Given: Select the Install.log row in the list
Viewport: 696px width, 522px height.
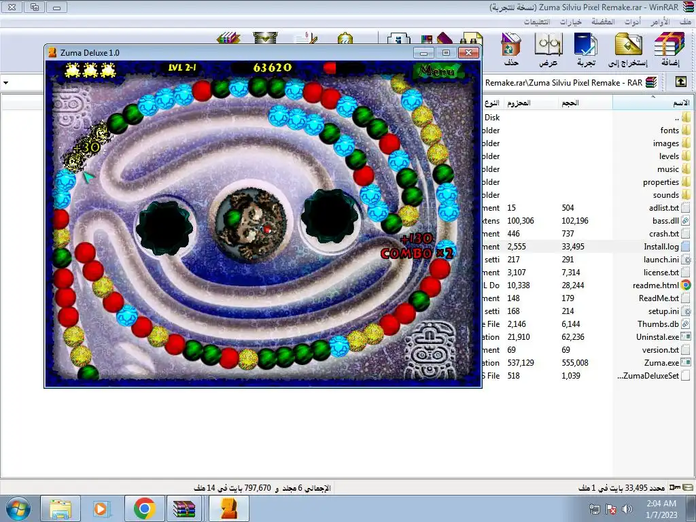Looking at the screenshot, I should [x=587, y=246].
